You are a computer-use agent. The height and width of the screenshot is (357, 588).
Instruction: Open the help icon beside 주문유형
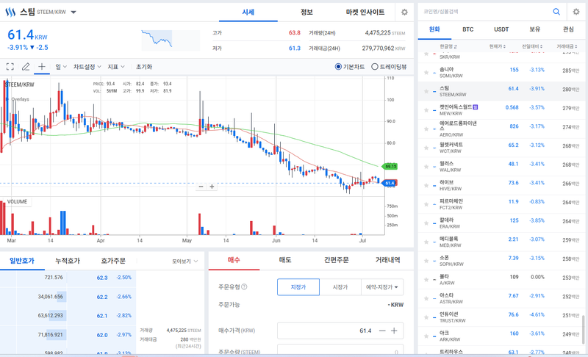point(244,287)
